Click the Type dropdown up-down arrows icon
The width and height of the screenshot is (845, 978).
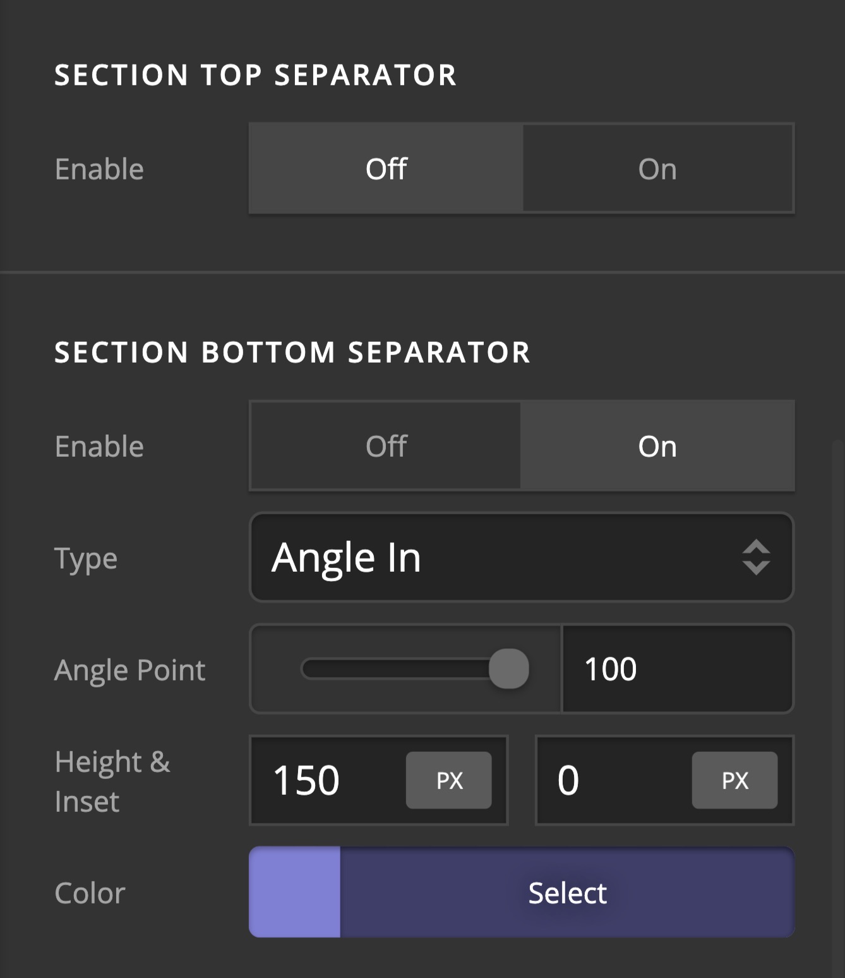tap(756, 557)
